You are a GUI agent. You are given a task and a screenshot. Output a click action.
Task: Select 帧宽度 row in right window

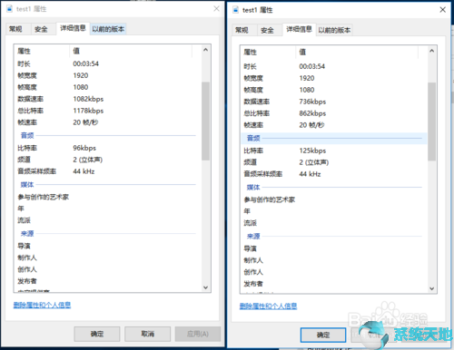(334, 78)
